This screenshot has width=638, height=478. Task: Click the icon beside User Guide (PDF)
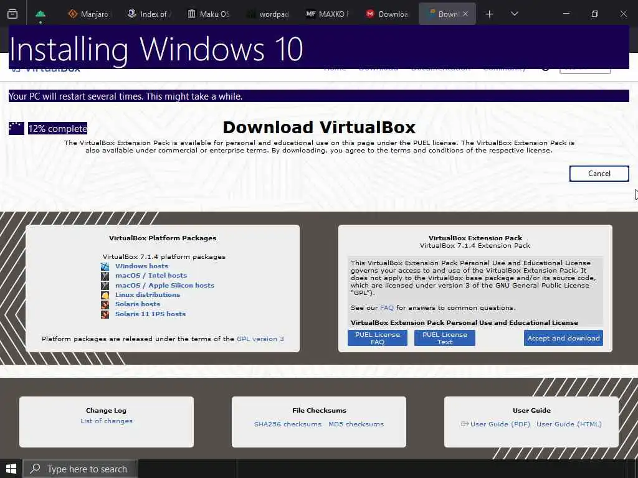(464, 424)
